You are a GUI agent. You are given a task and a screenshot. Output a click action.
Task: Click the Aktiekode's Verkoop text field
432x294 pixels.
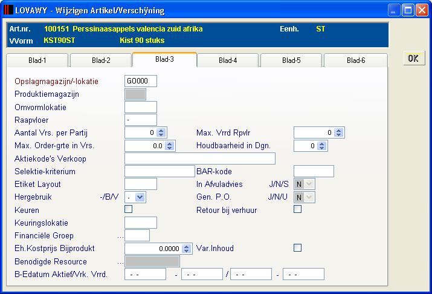click(200, 158)
